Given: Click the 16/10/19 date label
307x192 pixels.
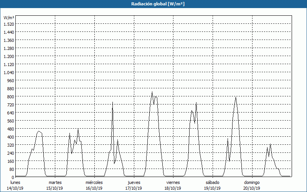Looking at the screenshot, I should [x=94, y=188].
